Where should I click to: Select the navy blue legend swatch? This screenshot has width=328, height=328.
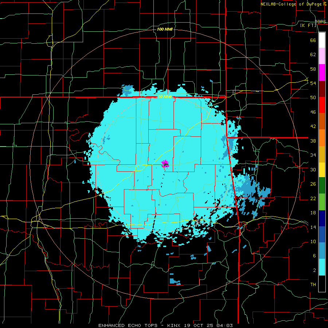(x=322, y=218)
